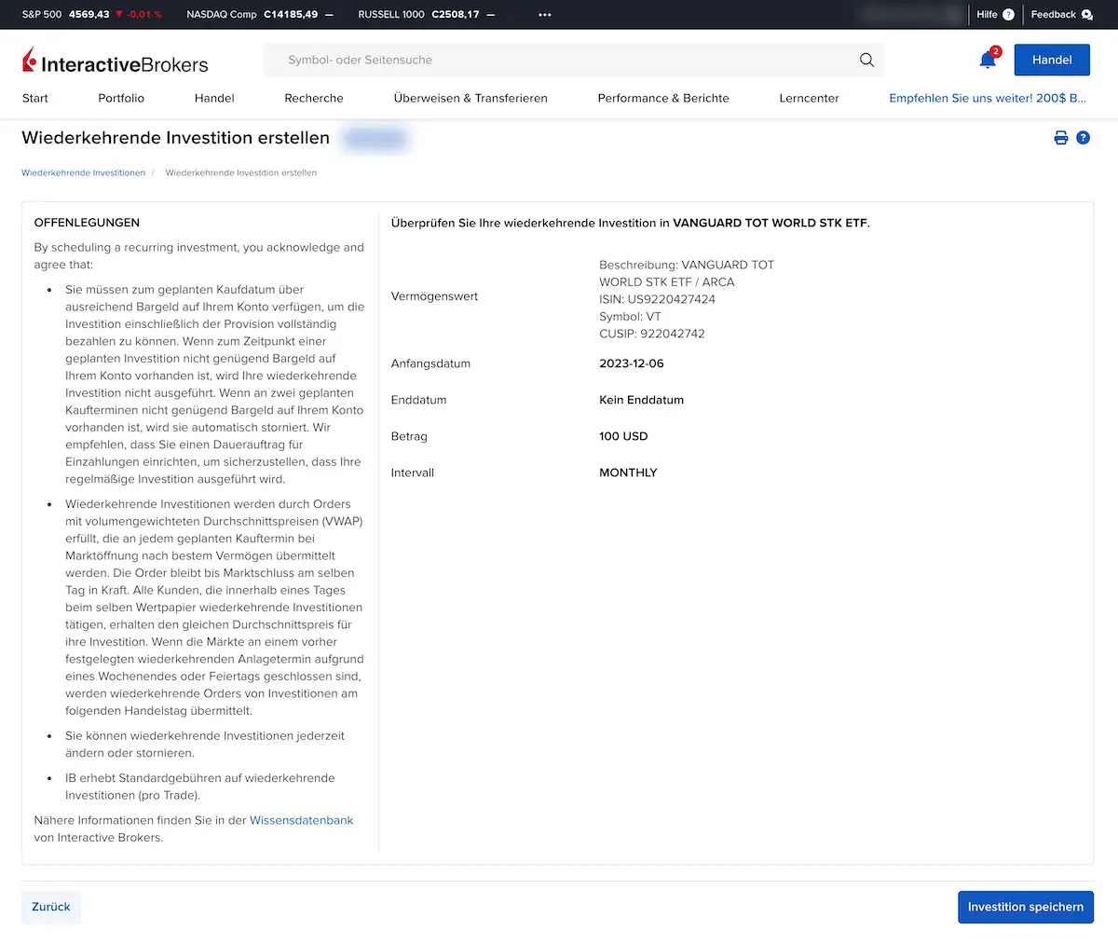
Task: Open the notifications bell
Action: tap(988, 60)
